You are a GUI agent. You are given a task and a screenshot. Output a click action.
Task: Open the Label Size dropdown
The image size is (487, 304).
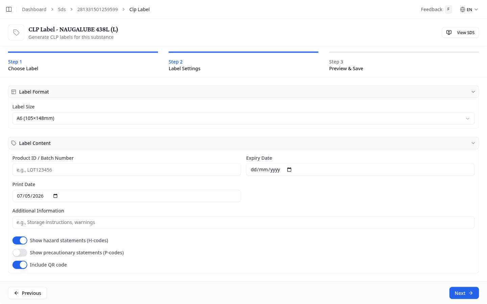[243, 118]
